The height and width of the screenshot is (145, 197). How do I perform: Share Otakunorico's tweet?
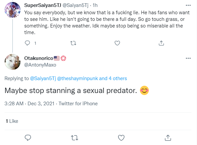168,138
